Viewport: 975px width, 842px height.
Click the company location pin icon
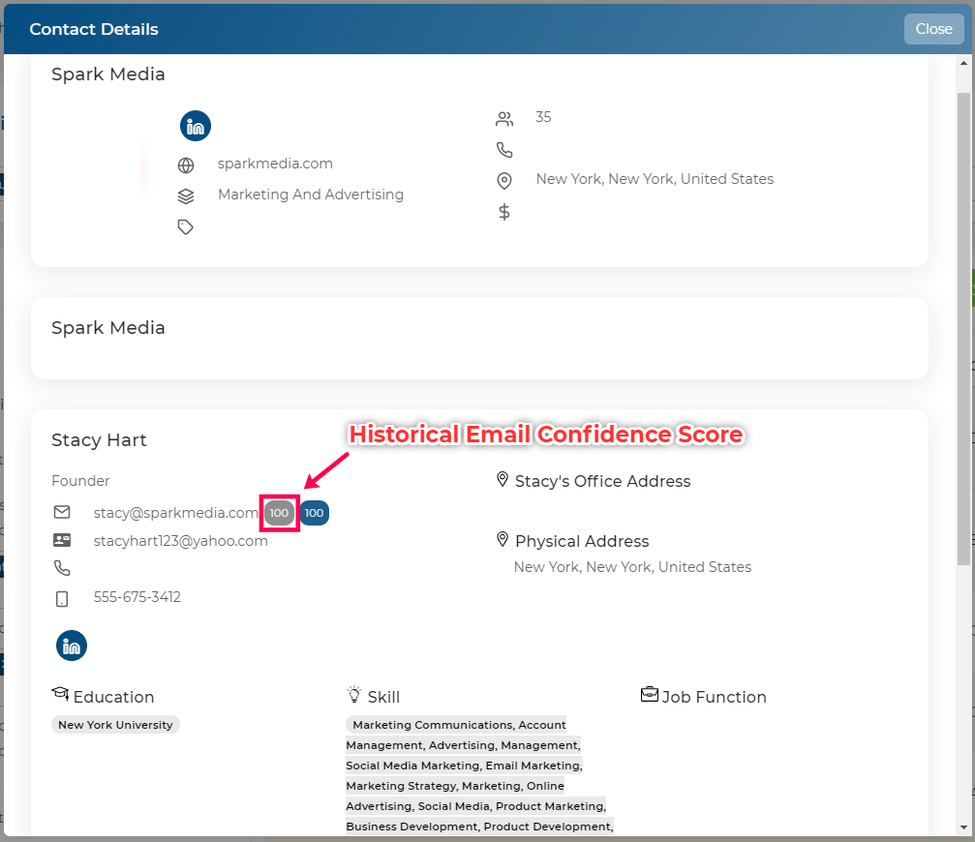pos(504,181)
